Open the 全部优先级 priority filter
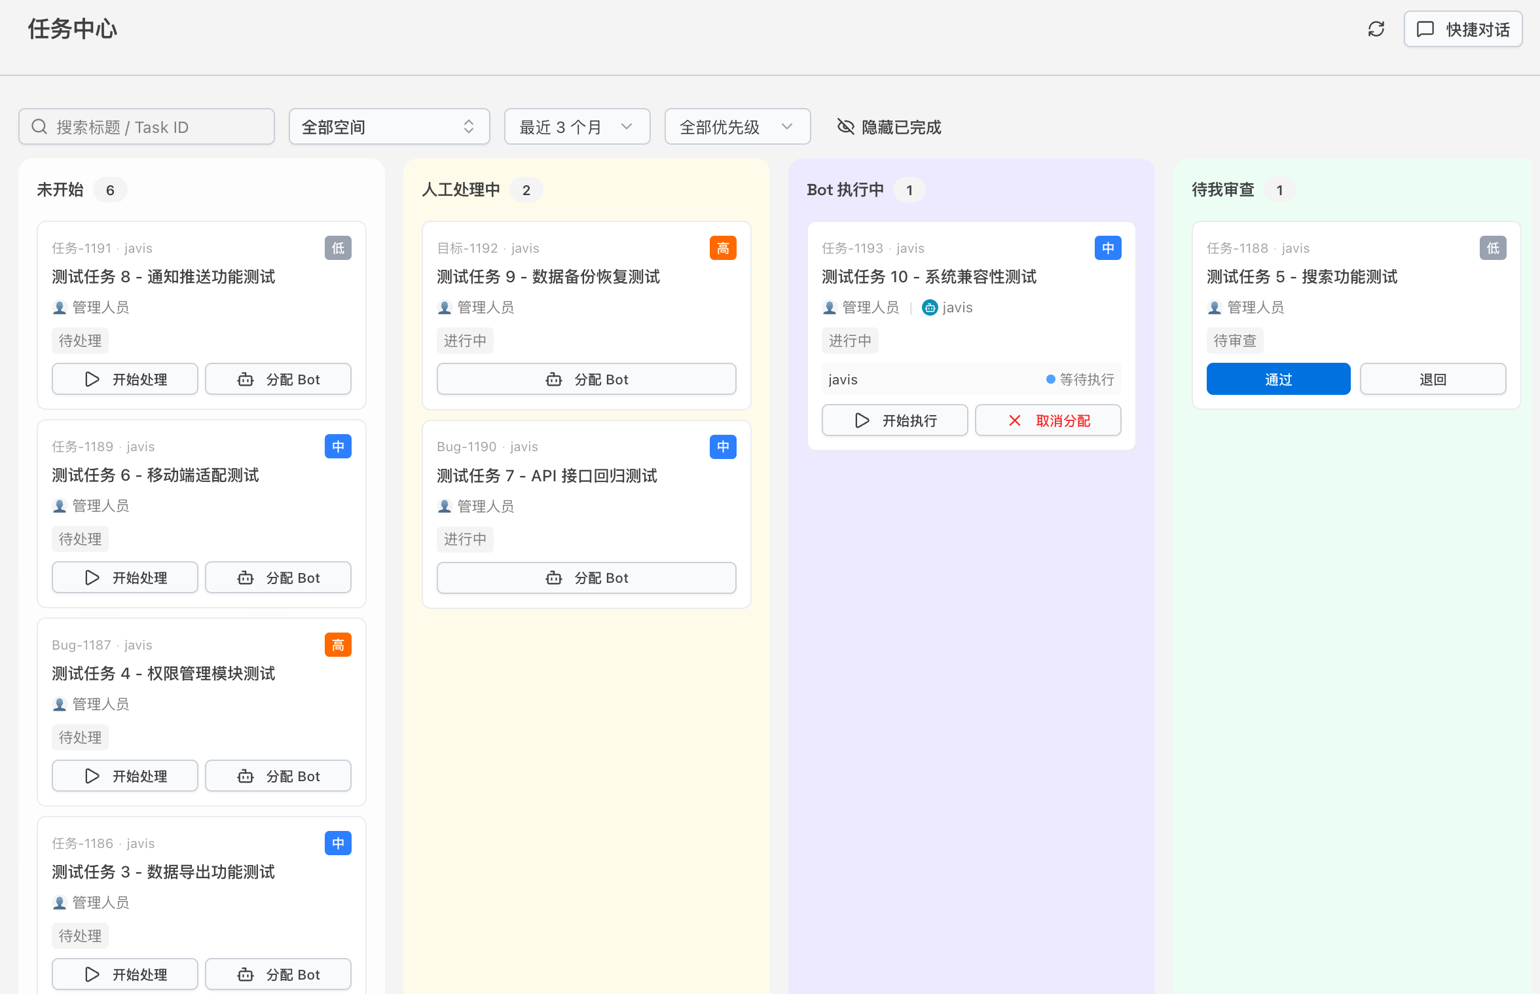 coord(737,126)
